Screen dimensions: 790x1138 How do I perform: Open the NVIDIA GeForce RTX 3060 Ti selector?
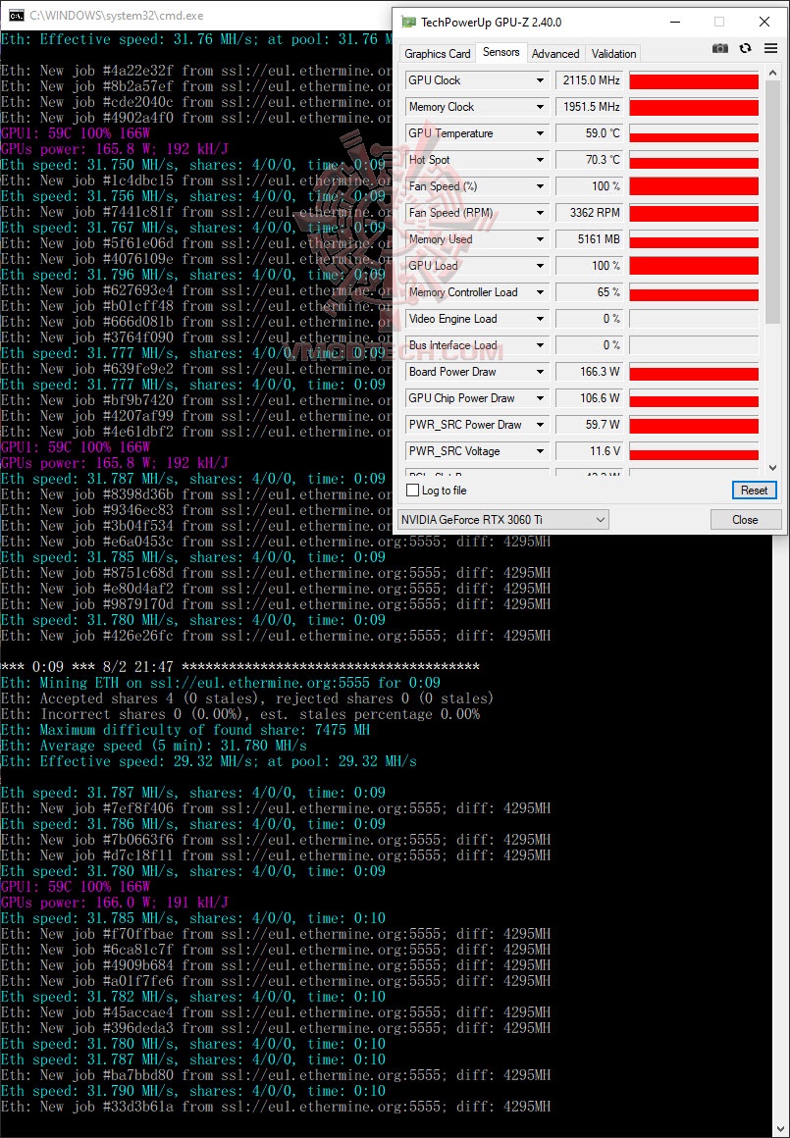(x=503, y=520)
